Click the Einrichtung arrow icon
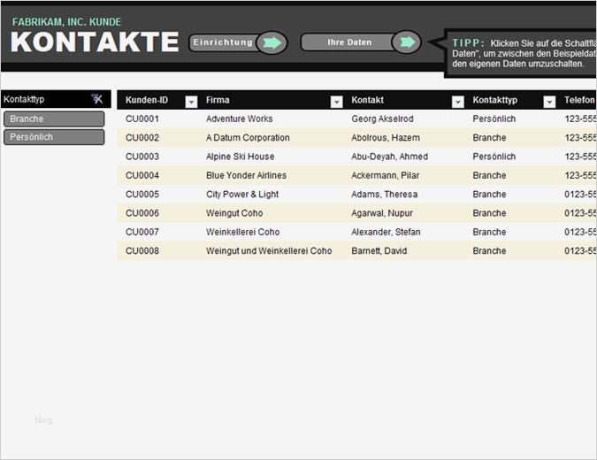Image resolution: width=597 pixels, height=460 pixels. coord(272,42)
